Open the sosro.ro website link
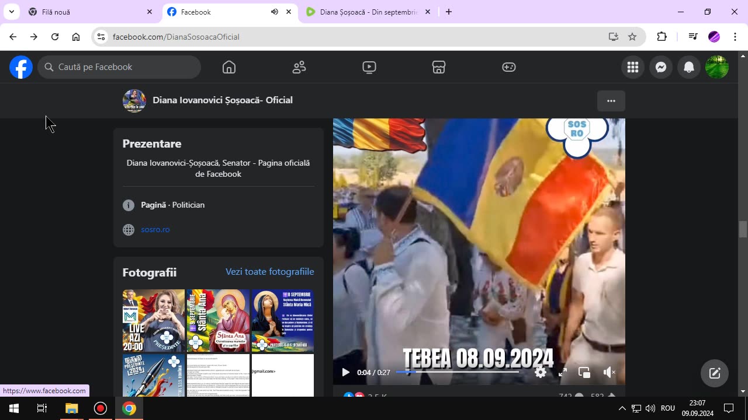Image resolution: width=748 pixels, height=420 pixels. (155, 229)
